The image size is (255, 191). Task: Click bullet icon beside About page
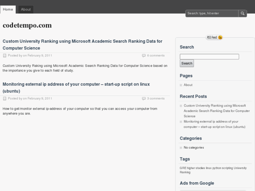[181, 85]
